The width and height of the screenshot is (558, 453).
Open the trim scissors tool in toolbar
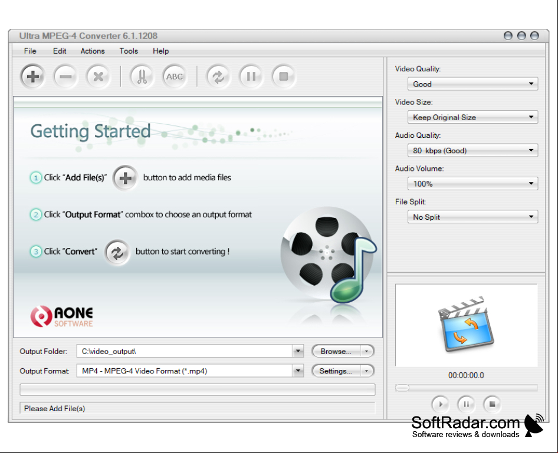click(142, 77)
